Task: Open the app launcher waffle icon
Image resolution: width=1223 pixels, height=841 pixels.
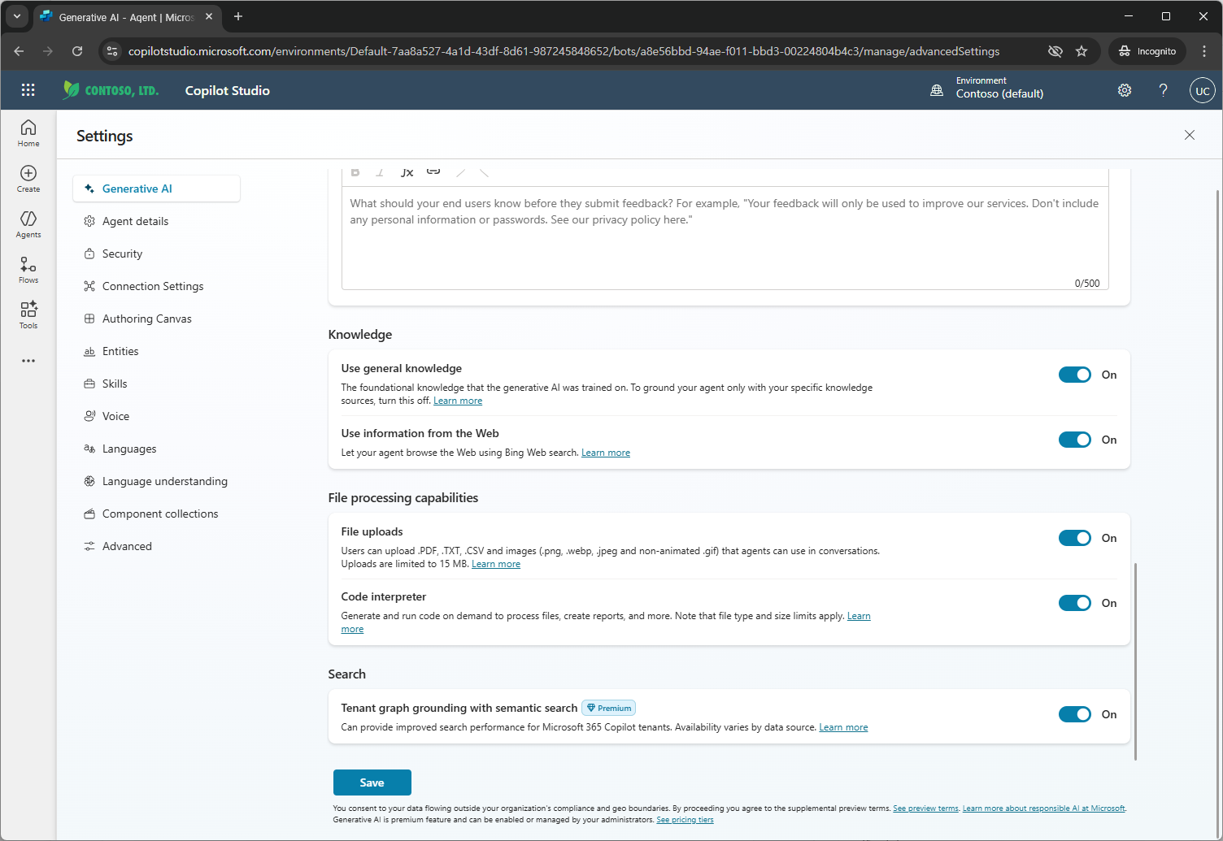Action: pyautogui.click(x=28, y=90)
